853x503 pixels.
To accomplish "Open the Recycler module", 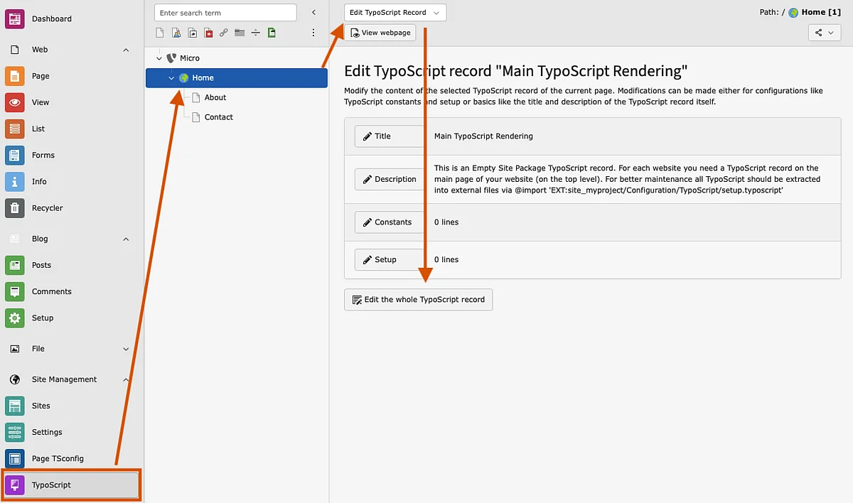I will [47, 208].
